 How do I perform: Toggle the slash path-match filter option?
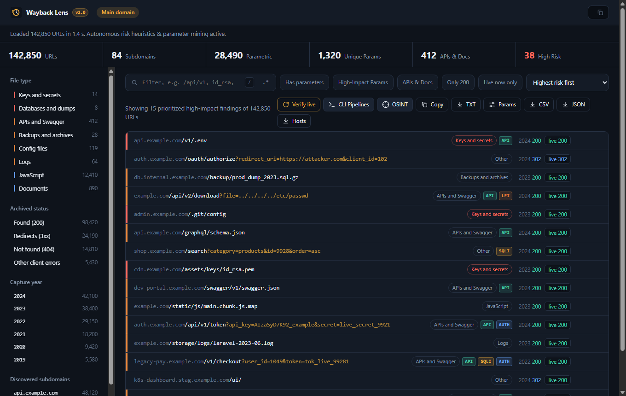pyautogui.click(x=249, y=82)
